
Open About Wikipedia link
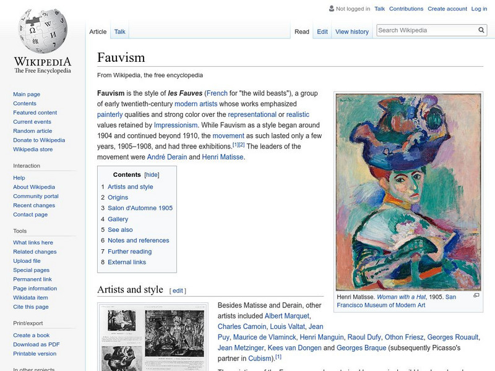tap(34, 187)
